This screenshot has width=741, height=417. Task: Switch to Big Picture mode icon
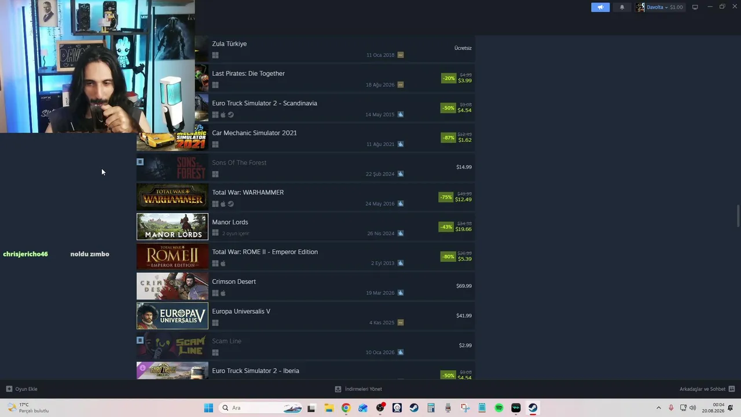click(695, 7)
